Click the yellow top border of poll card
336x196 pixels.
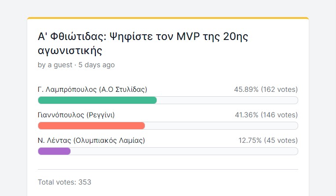coord(168,18)
